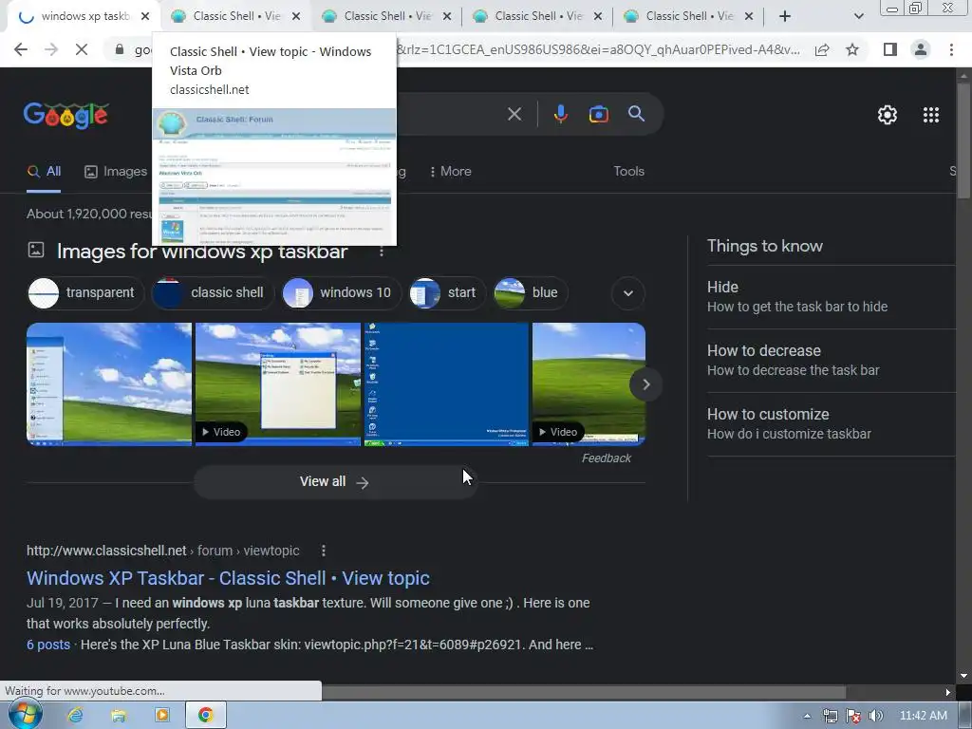This screenshot has width=972, height=729.
Task: Open the Windows Start orb
Action: (x=25, y=716)
